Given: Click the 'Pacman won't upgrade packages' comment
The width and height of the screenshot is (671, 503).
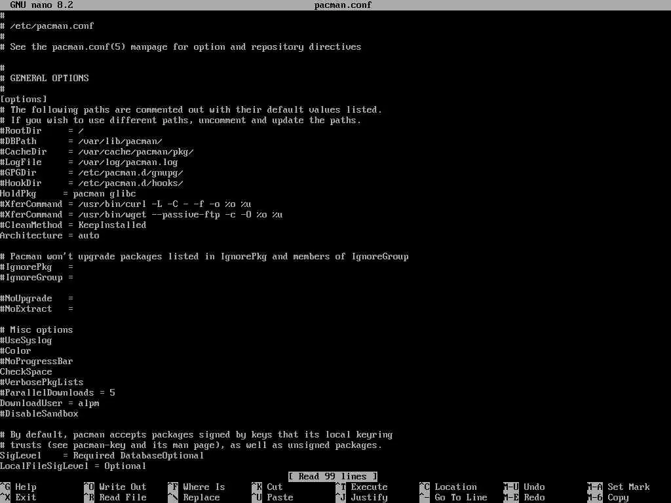Looking at the screenshot, I should point(204,257).
